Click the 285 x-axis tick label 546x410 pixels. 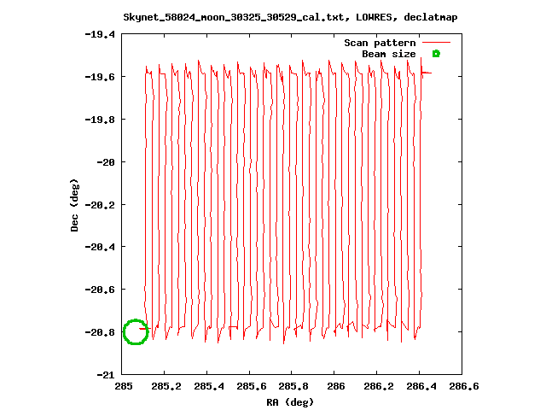coord(123,386)
